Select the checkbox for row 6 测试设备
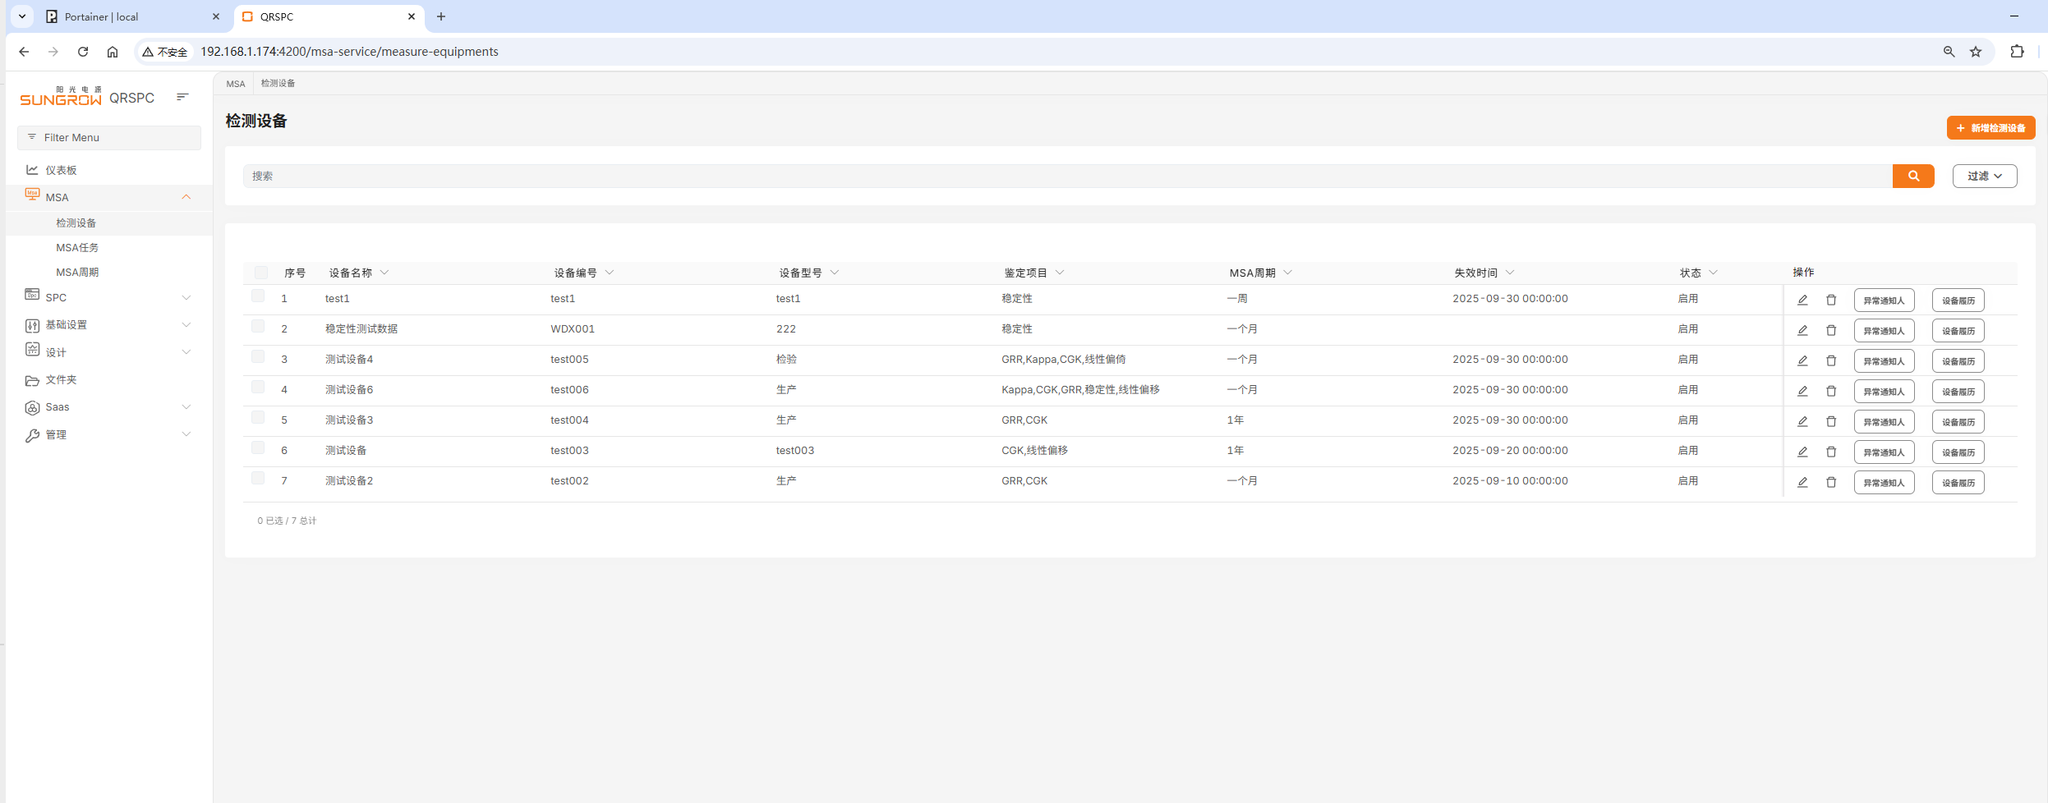This screenshot has width=2048, height=803. [x=258, y=448]
